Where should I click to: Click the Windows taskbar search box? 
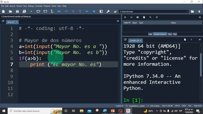tap(35, 111)
